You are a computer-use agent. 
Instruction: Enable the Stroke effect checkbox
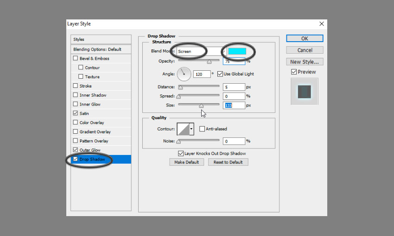pyautogui.click(x=76, y=86)
